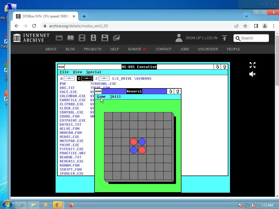Viewport: 279px width, 209px height.
Task: Click the BLOG navigation link
Action: pyautogui.click(x=70, y=49)
